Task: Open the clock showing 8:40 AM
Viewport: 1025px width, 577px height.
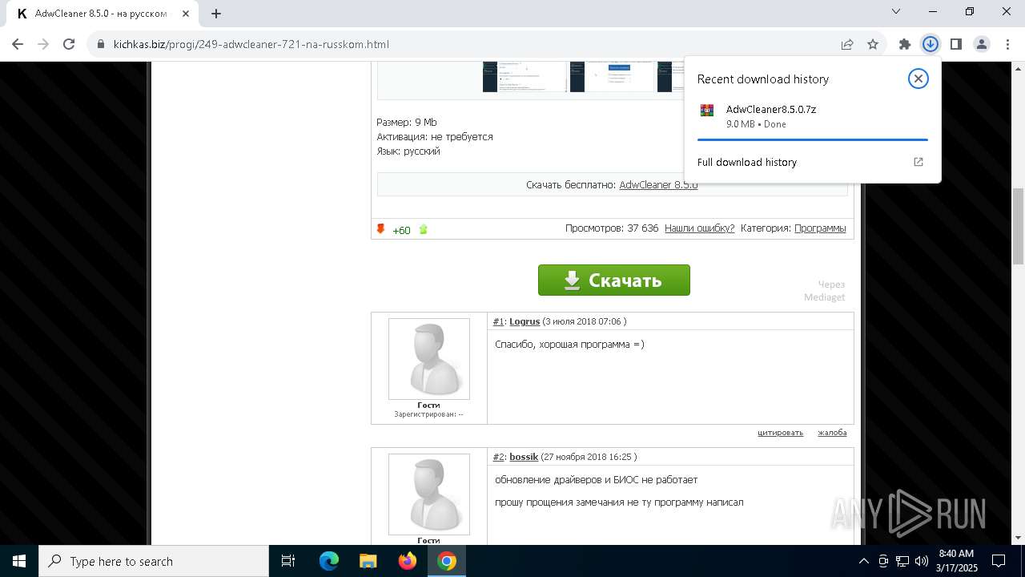Action: tap(957, 561)
